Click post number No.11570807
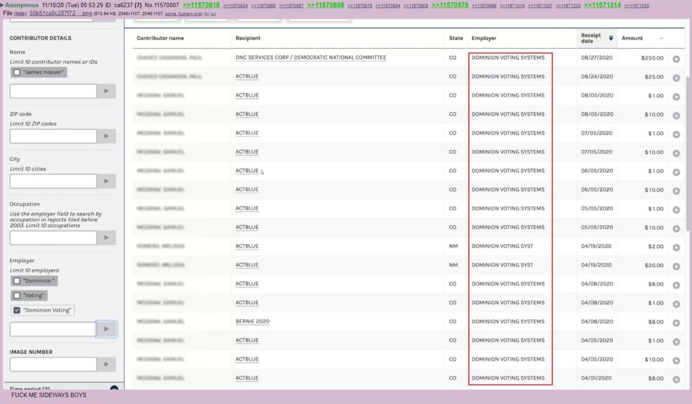 coord(162,5)
